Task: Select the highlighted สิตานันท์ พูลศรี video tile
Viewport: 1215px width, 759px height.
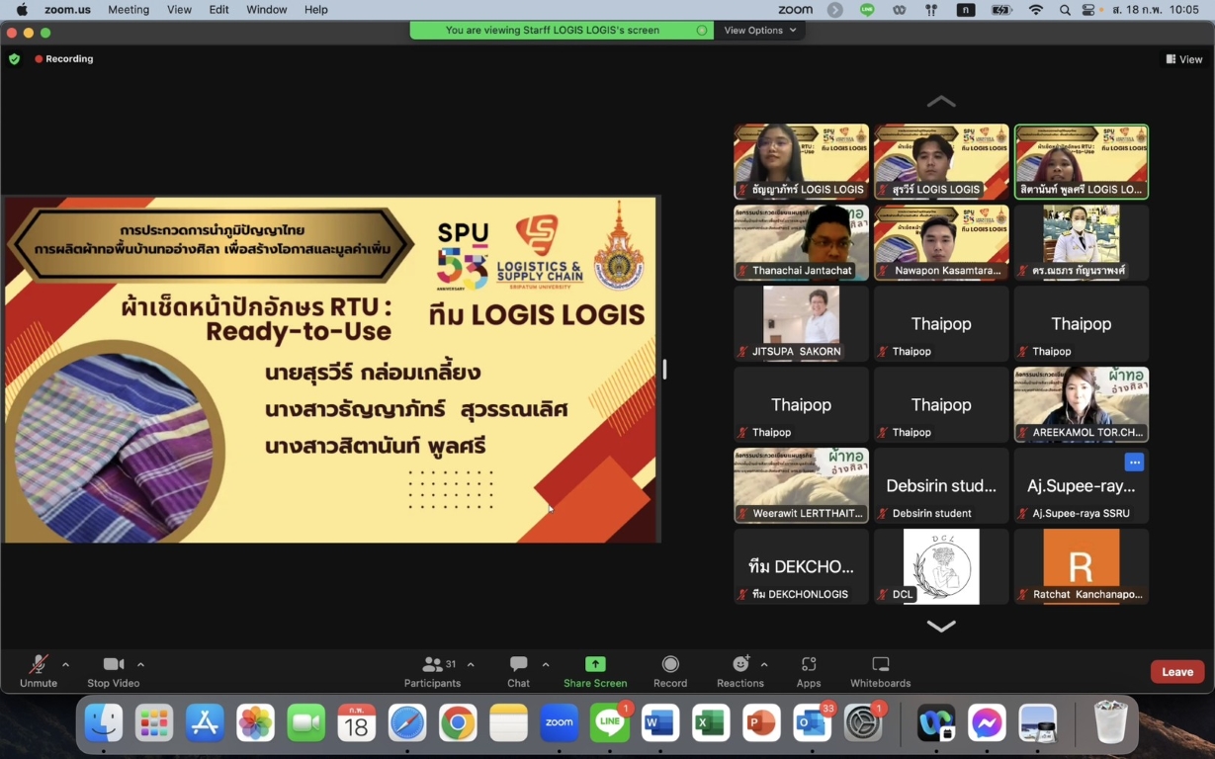Action: tap(1082, 162)
